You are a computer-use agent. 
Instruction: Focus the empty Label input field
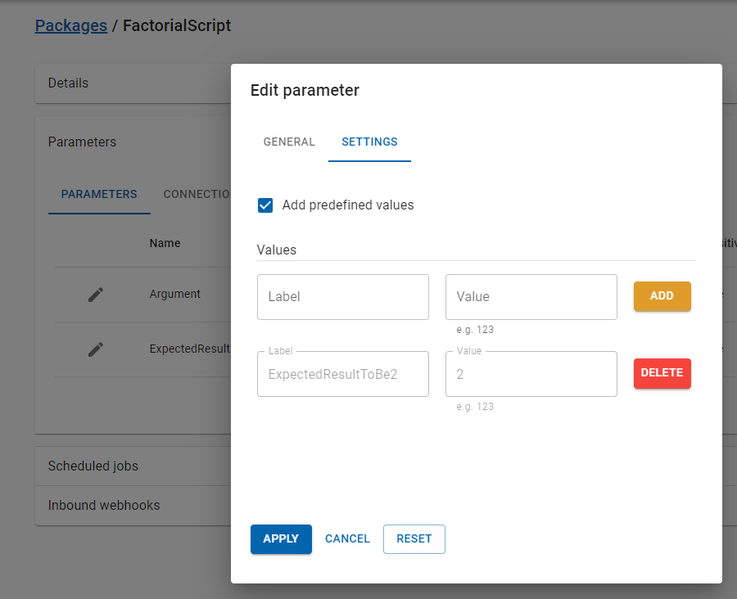pos(342,297)
